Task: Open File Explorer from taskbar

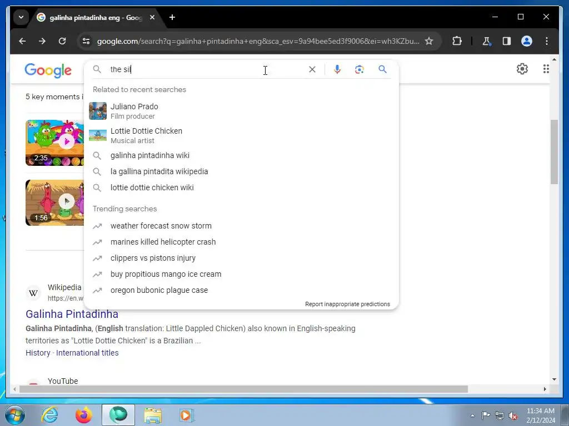Action: (153, 415)
